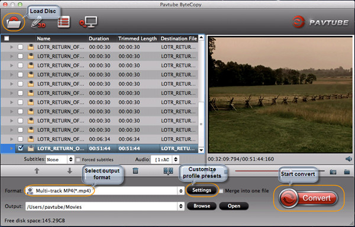Move selected title up with up arrow
The image size is (355, 227).
pyautogui.click(x=37, y=171)
